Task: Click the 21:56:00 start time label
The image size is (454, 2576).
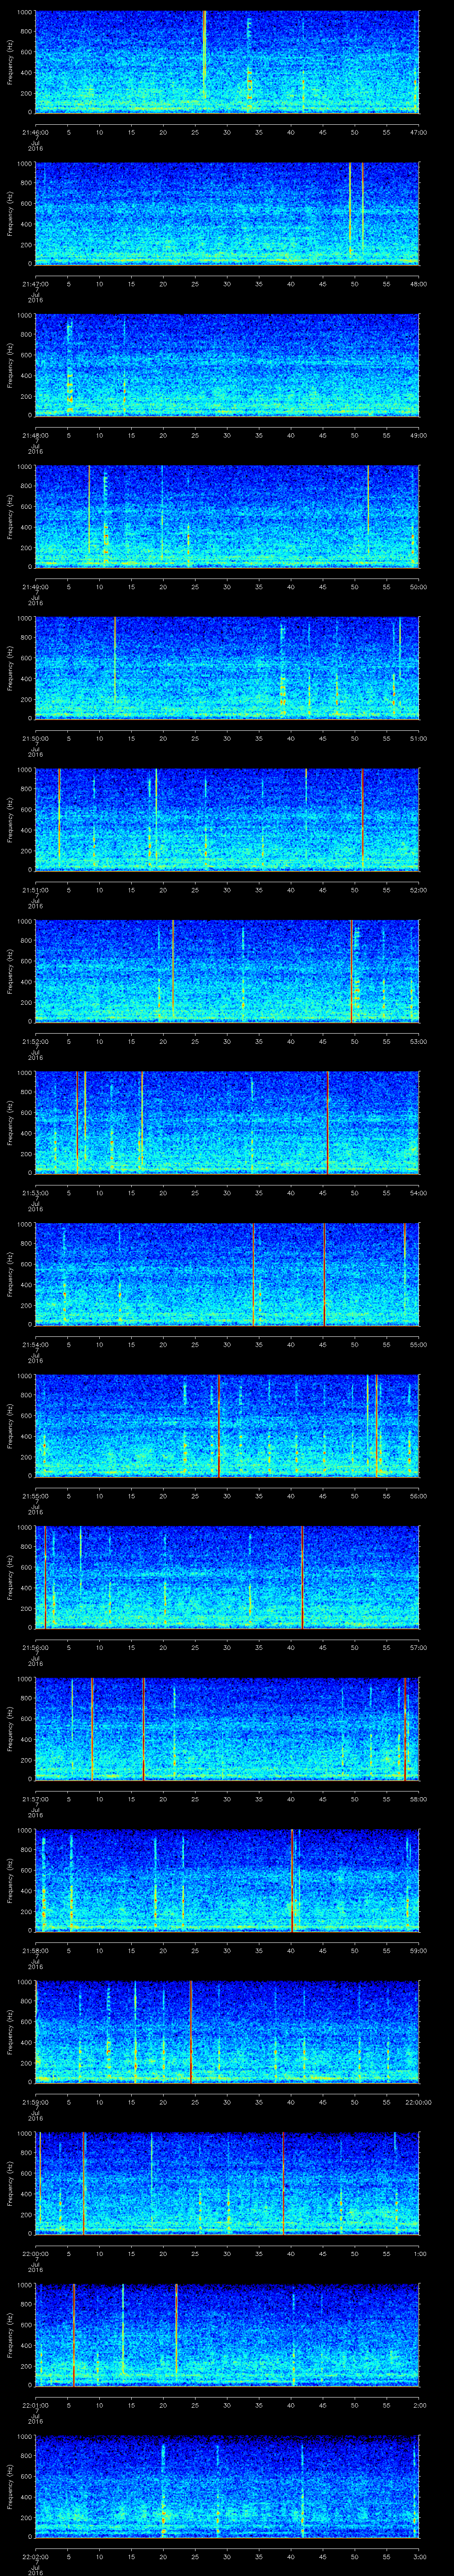Action: click(36, 1647)
